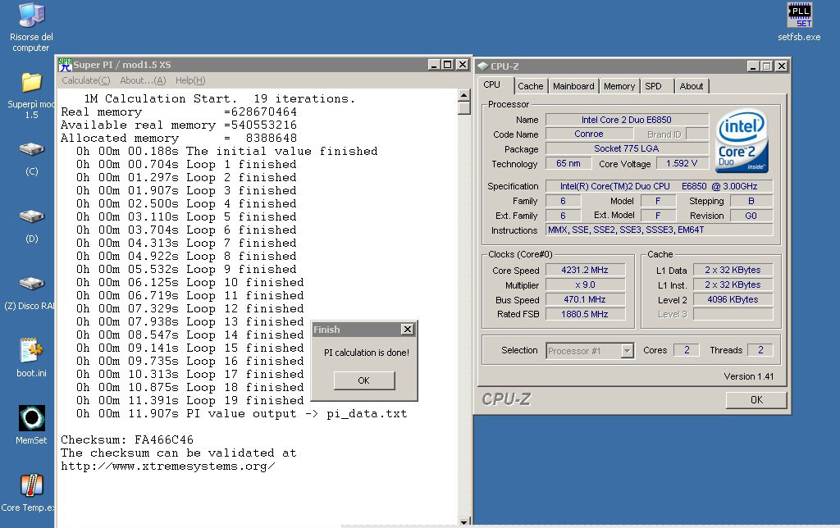Click the Technology 65 nm value
This screenshot has width=840, height=528.
[568, 163]
